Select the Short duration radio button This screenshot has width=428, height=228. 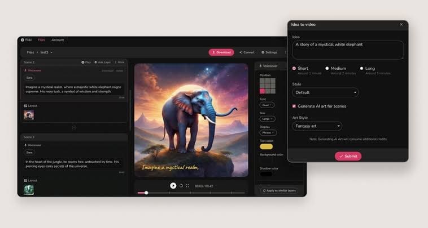294,68
